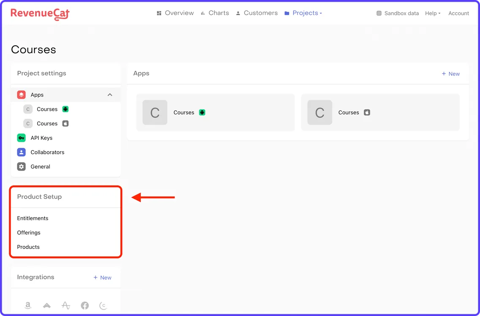The height and width of the screenshot is (316, 480).
Task: Open the Courses Apple app card
Action: 380,112
